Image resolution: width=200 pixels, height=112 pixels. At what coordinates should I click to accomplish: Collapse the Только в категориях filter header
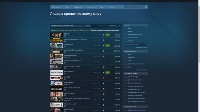pyautogui.click(x=136, y=51)
